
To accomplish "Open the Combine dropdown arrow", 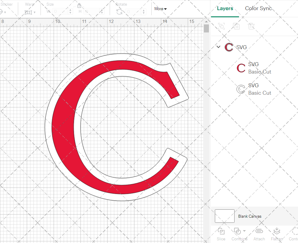I will [244, 231].
